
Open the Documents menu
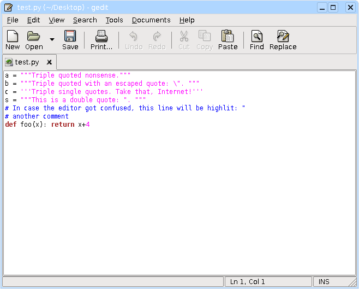click(151, 20)
